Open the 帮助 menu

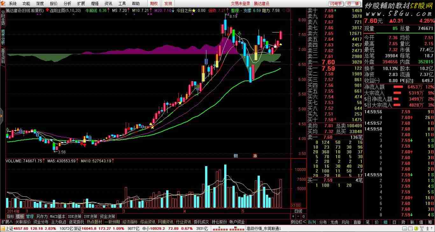(x=136, y=4)
